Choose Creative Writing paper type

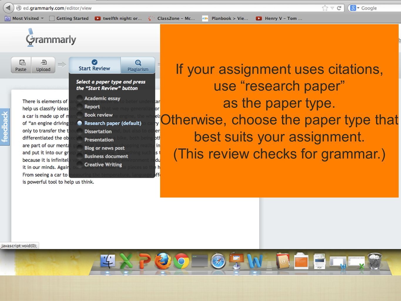click(x=99, y=164)
